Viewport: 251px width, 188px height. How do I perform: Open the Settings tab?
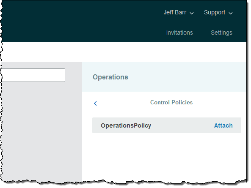click(x=221, y=33)
